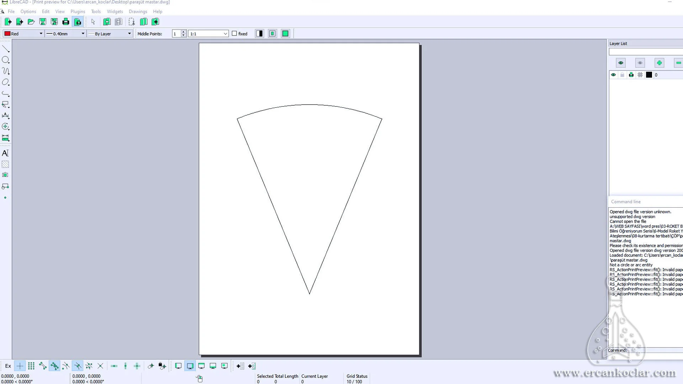Click New from template icon
Viewport: 683px width, 384px height.
[20, 22]
